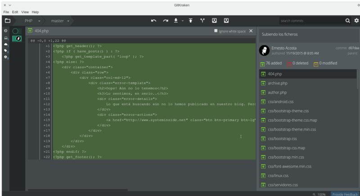Undo the last action
Screen dimensions: 360x196
153,21
